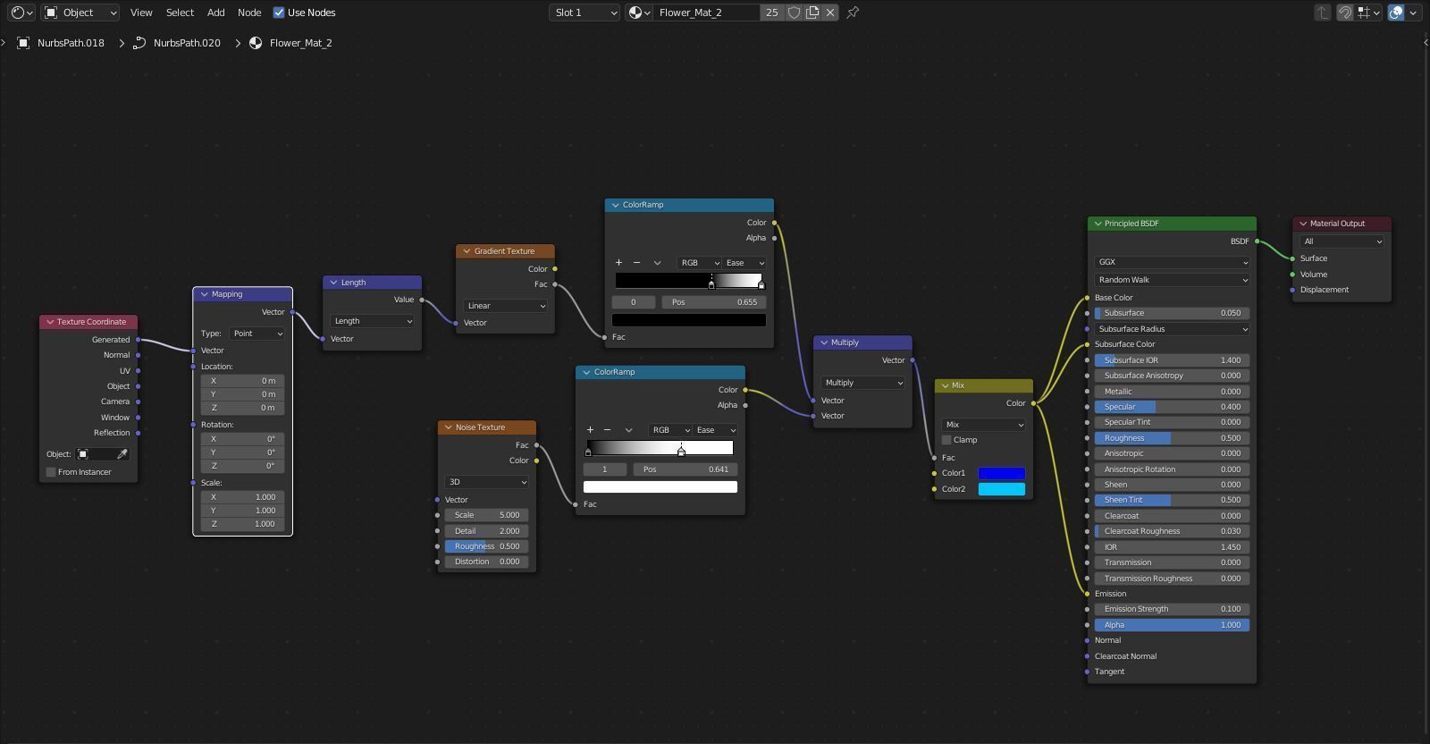Click the go to parent node tree icon
Screen dimensions: 1430x744
1323,13
